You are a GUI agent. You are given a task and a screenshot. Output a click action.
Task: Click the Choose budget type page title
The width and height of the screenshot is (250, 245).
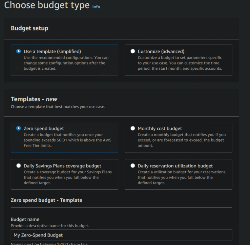click(x=47, y=5)
